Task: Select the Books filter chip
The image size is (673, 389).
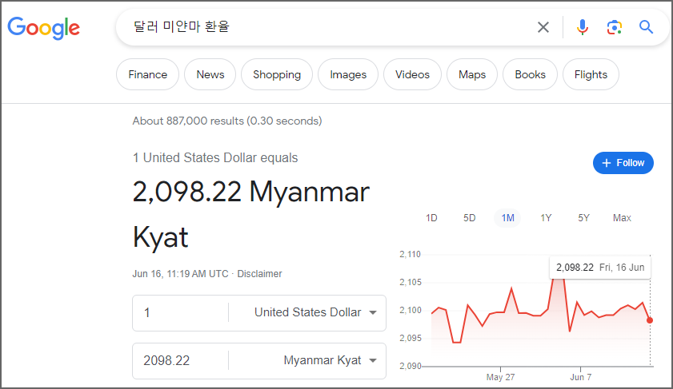Action: click(530, 74)
